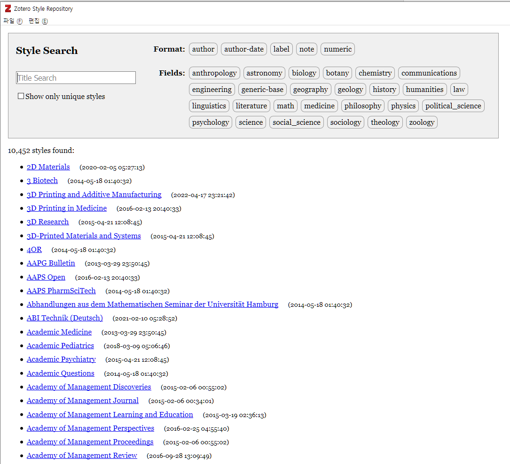Filter by label format

click(282, 49)
